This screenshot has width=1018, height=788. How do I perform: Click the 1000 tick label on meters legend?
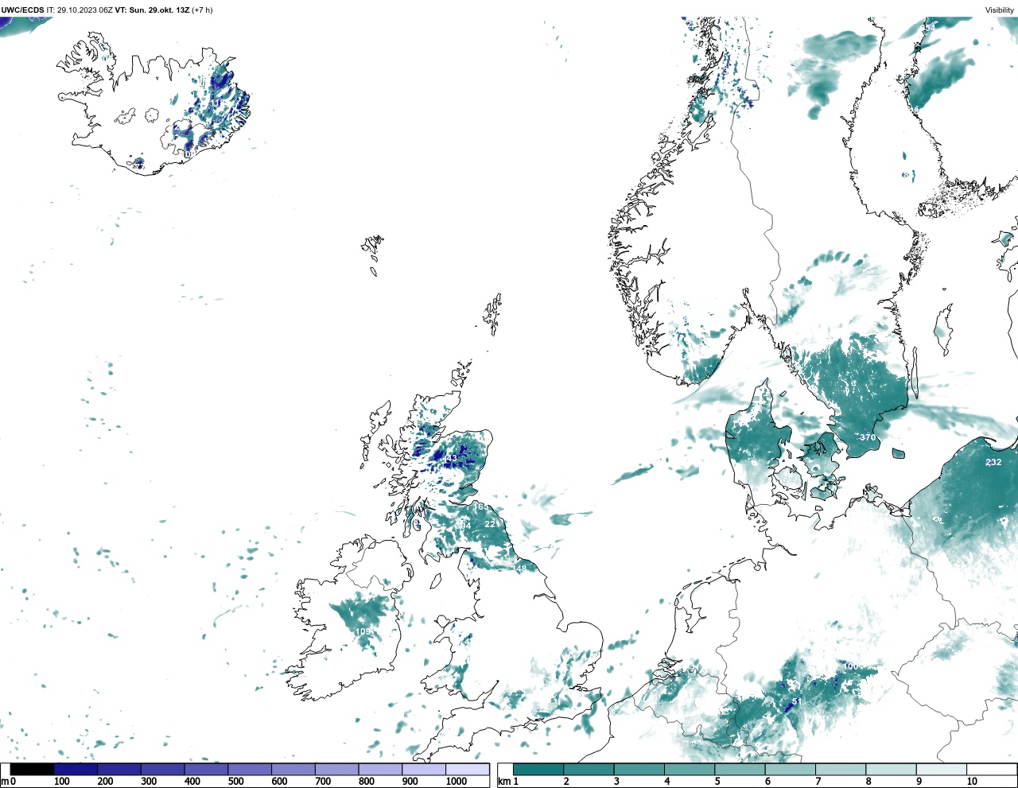(457, 781)
